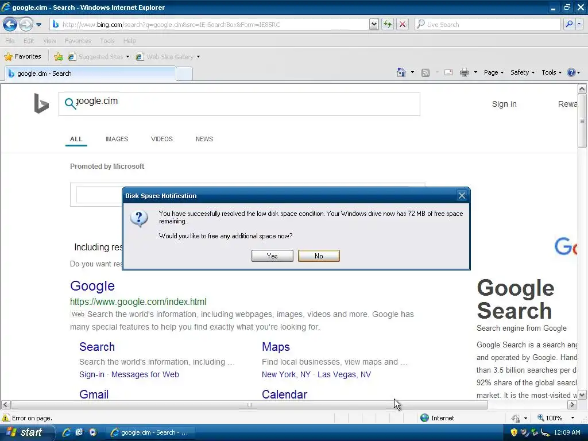
Task: Click the New York, NY link
Action: click(x=286, y=374)
